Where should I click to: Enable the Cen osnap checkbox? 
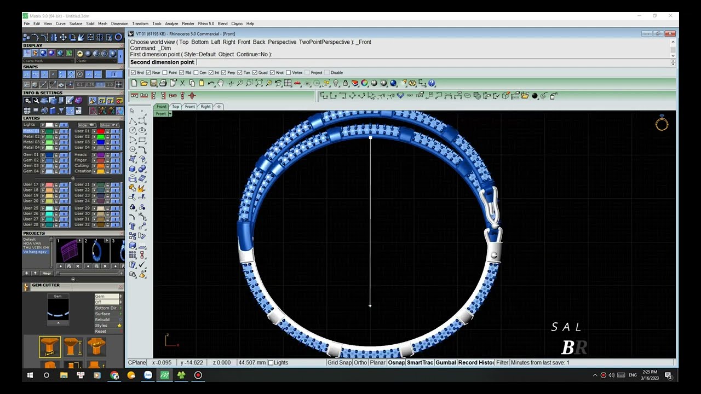(x=196, y=72)
